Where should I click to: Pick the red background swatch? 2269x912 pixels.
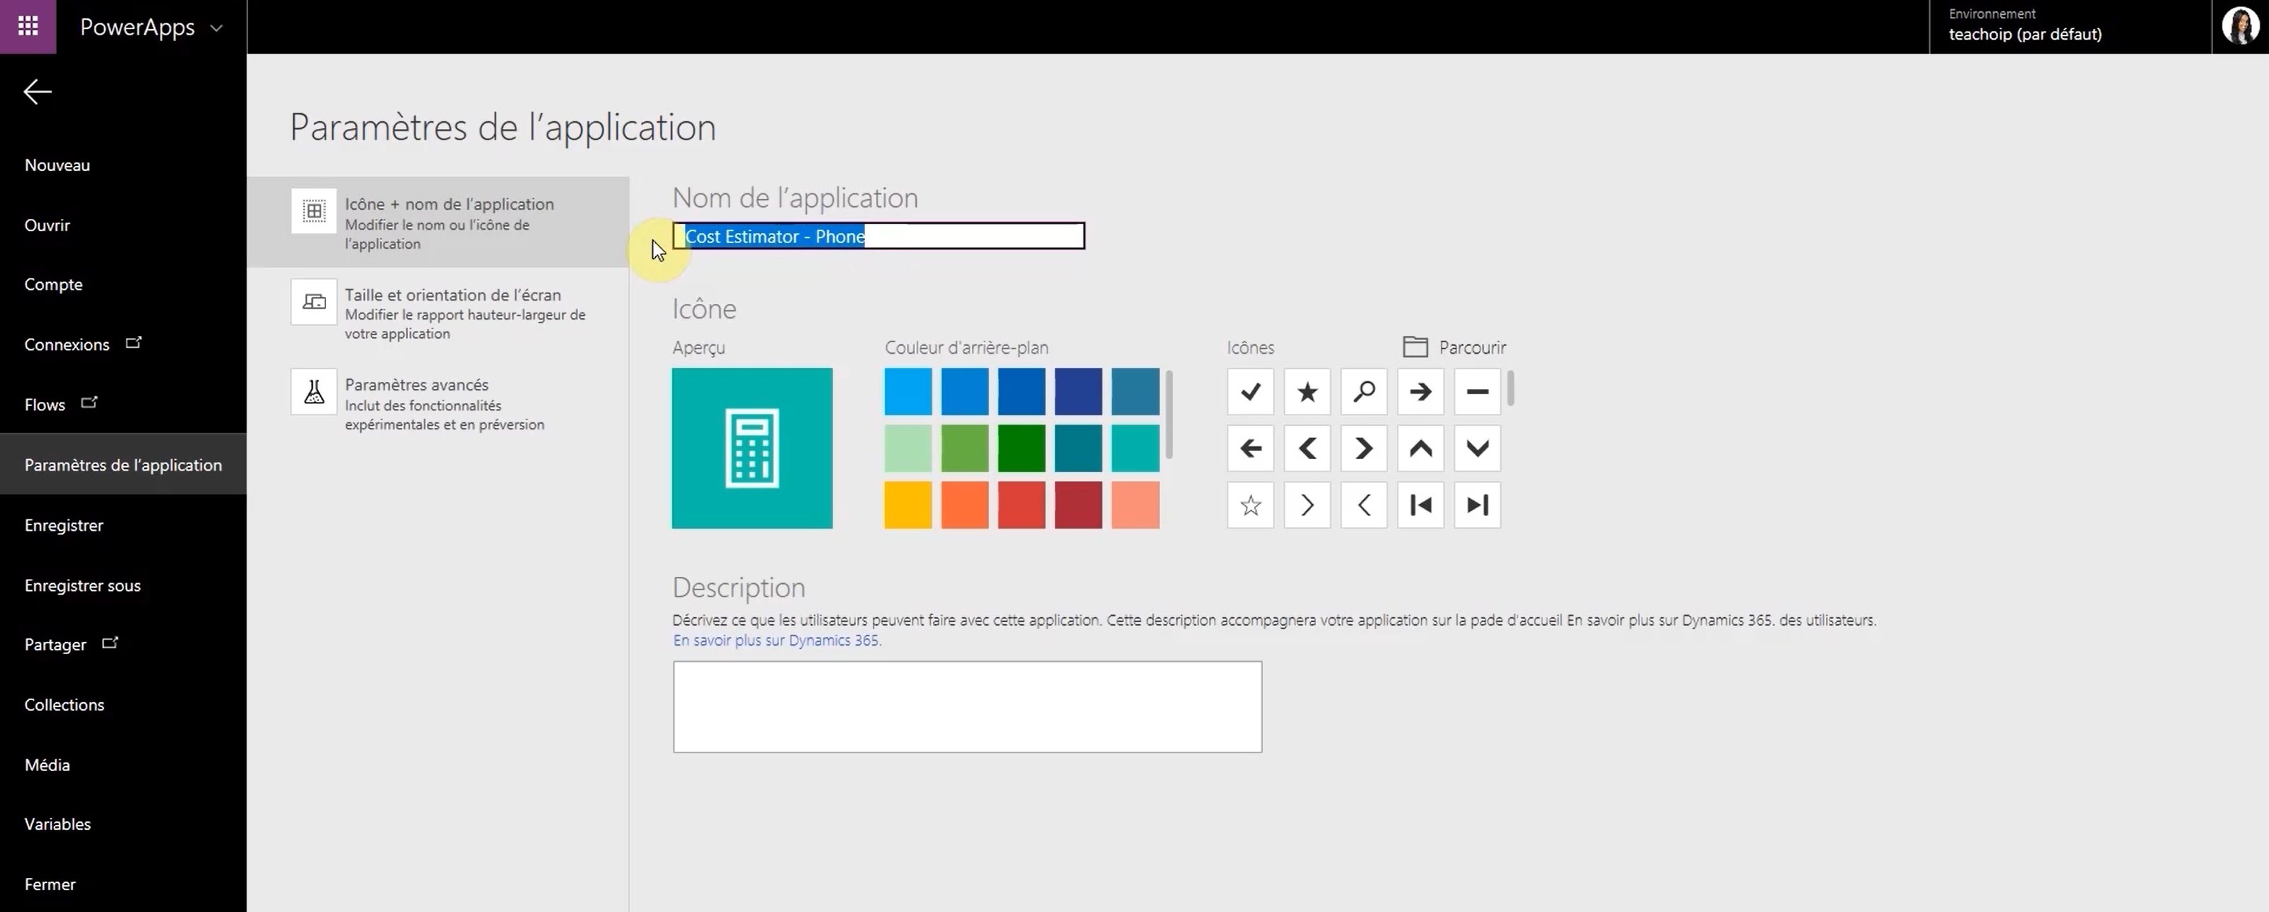1021,505
